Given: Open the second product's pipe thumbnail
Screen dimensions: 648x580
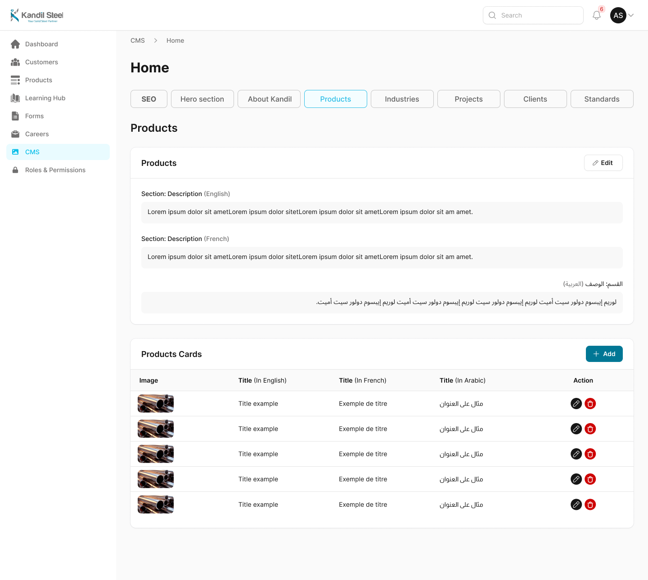Looking at the screenshot, I should (156, 429).
